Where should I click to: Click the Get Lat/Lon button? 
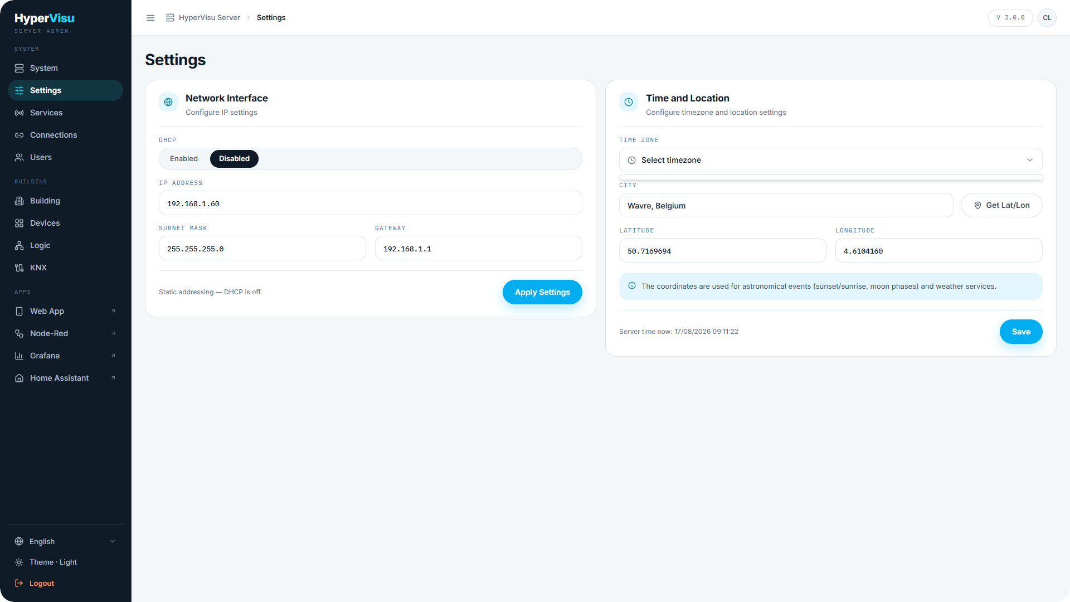pos(1001,205)
